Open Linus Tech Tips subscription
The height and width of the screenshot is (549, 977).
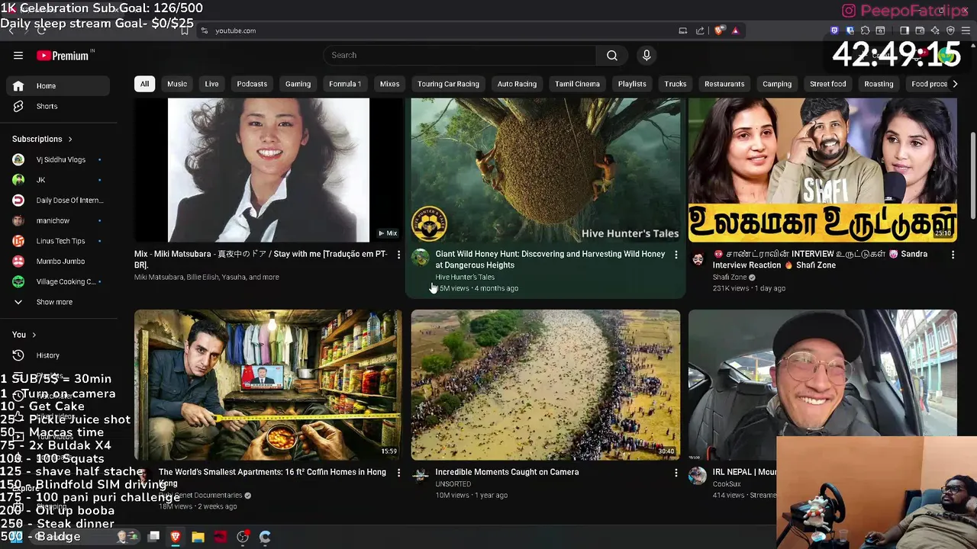pyautogui.click(x=60, y=241)
